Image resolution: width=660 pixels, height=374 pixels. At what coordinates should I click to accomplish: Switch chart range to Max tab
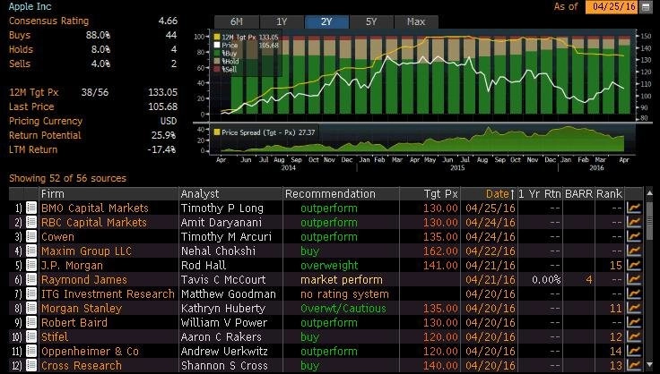416,21
